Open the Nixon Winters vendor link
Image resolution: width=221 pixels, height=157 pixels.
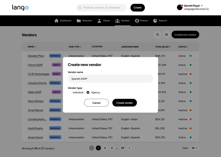(x=36, y=101)
